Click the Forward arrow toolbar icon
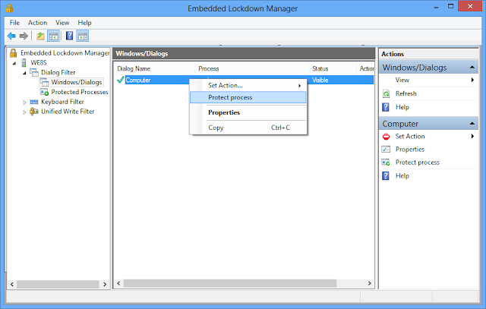The height and width of the screenshot is (309, 486). (x=24, y=36)
